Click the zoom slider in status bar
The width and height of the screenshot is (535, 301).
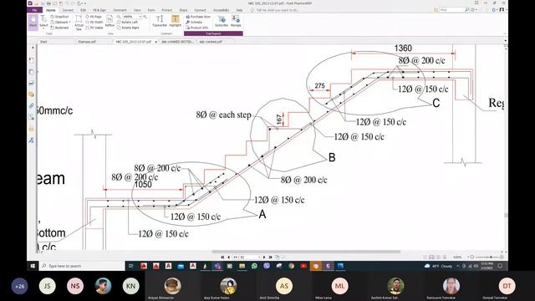pyautogui.click(x=491, y=257)
